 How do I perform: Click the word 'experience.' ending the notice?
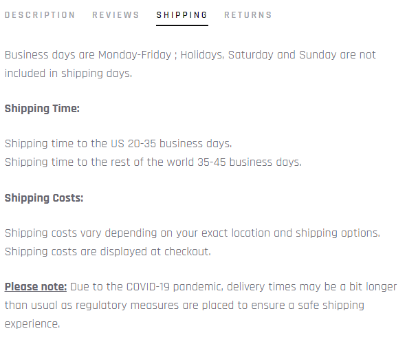(x=32, y=324)
